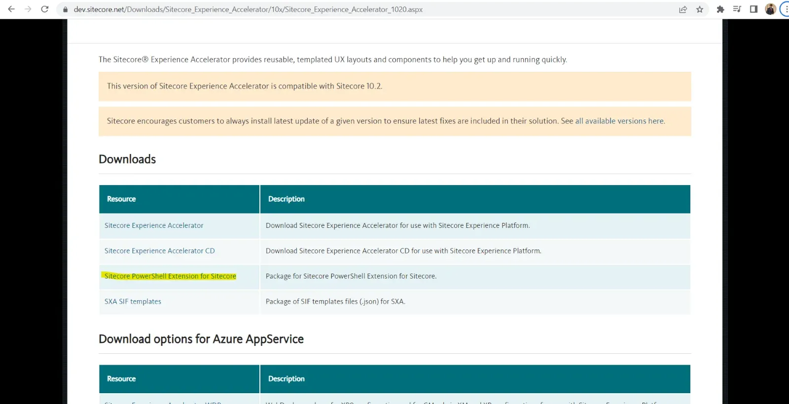This screenshot has width=789, height=404.
Task: Click 'Package of SIF templates files' description
Action: (335, 302)
